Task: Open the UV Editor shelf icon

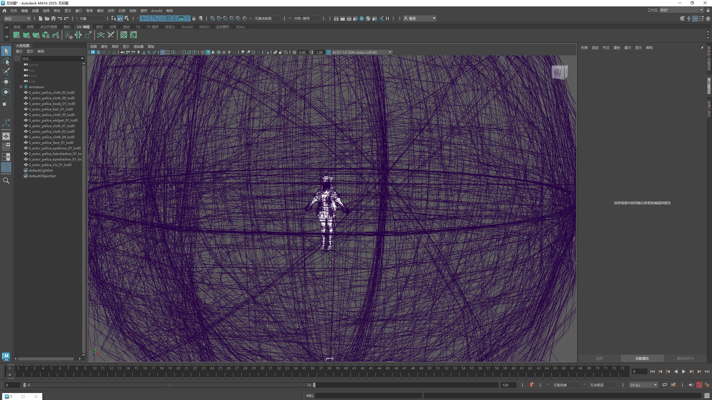Action: [123, 35]
